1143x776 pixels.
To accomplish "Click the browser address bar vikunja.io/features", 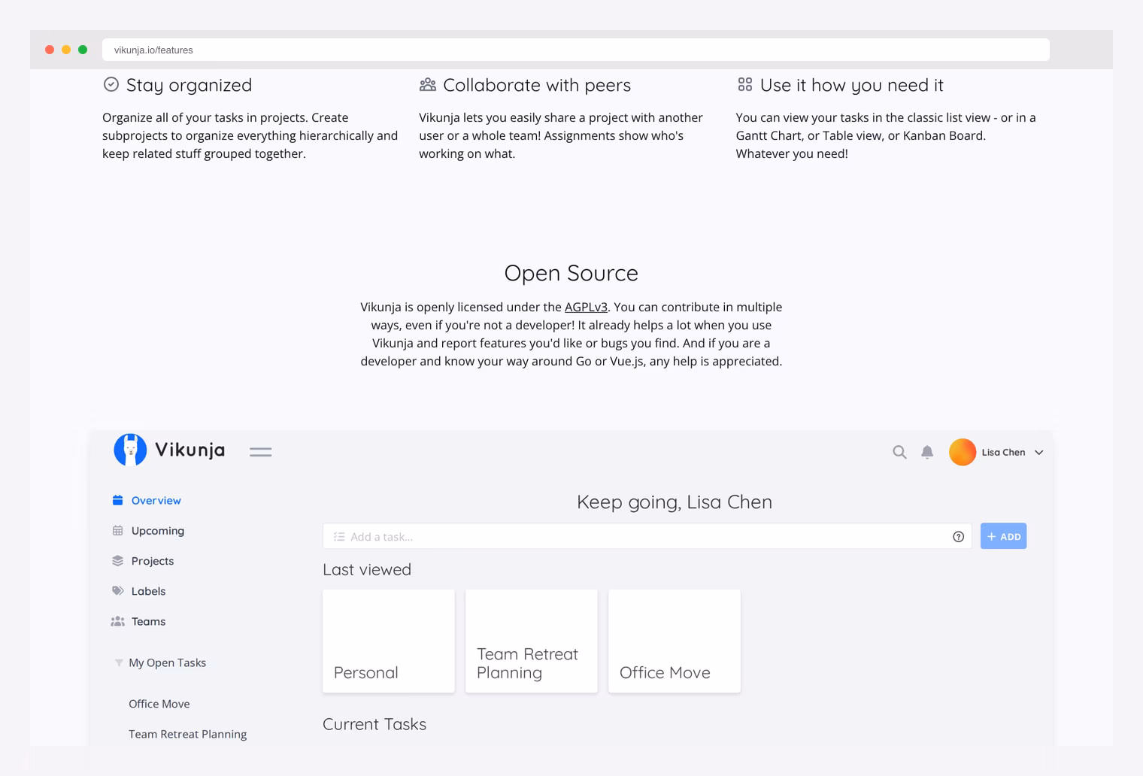I will (576, 50).
